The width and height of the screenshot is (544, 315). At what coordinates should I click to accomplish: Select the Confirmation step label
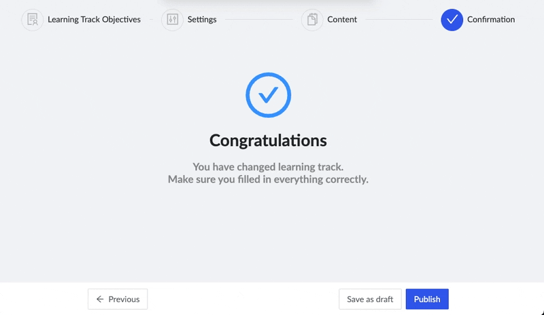(x=491, y=20)
